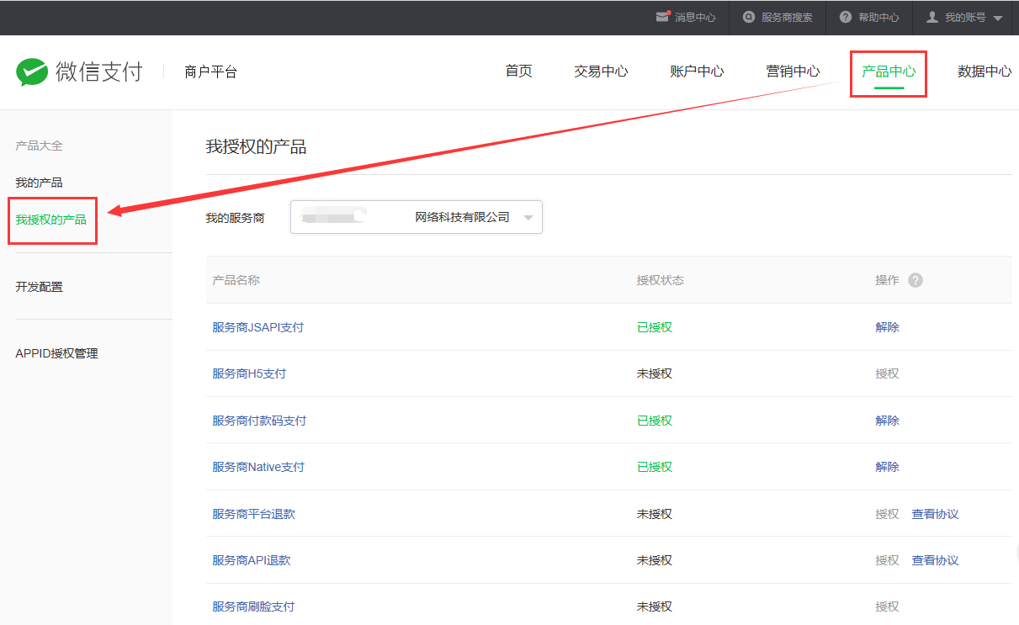Open 服务商刷脸支付 product link
Image resolution: width=1019 pixels, height=625 pixels.
[253, 606]
